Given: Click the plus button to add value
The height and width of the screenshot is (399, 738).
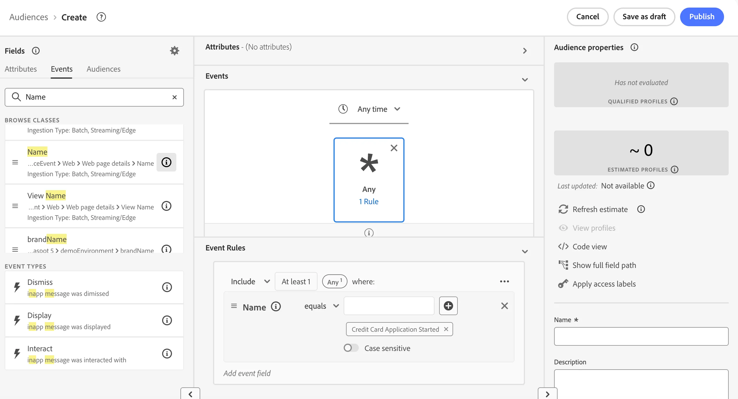Looking at the screenshot, I should coord(448,306).
